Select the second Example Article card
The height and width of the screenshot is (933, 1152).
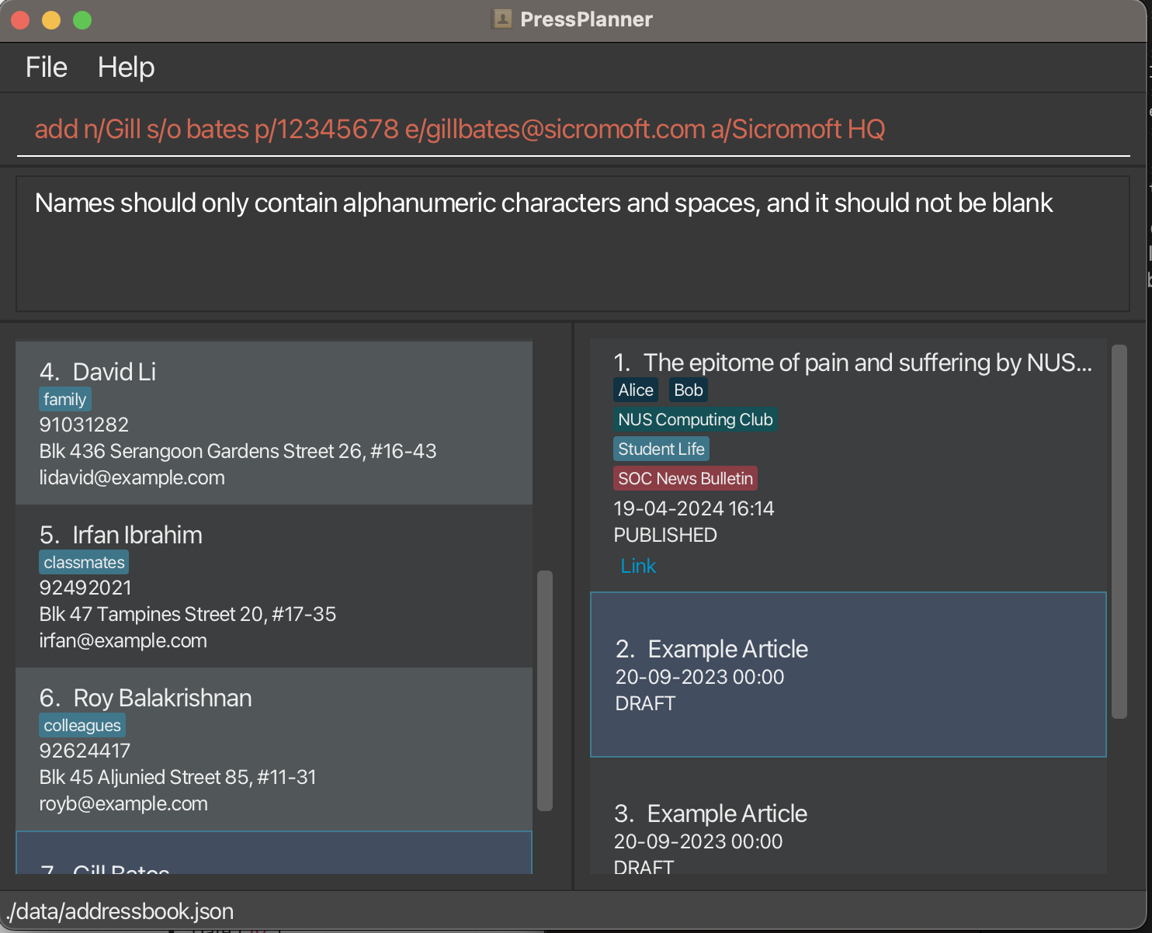pyautogui.click(x=848, y=675)
